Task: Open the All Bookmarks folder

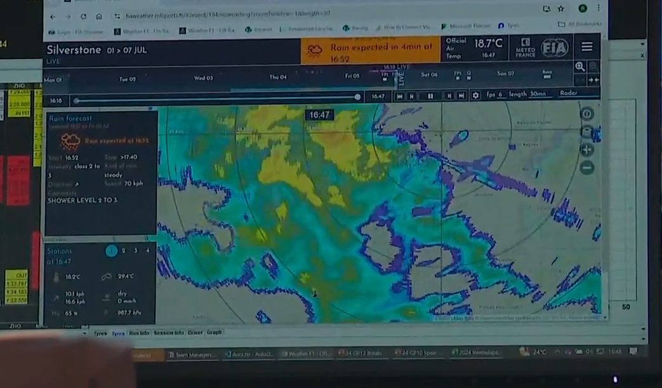Action: click(x=579, y=24)
